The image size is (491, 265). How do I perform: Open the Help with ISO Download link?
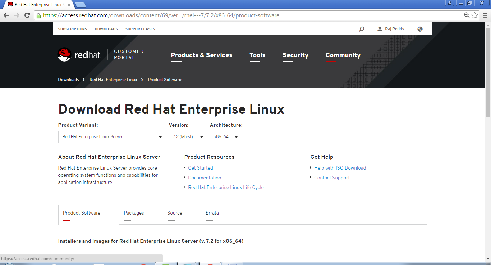click(340, 168)
